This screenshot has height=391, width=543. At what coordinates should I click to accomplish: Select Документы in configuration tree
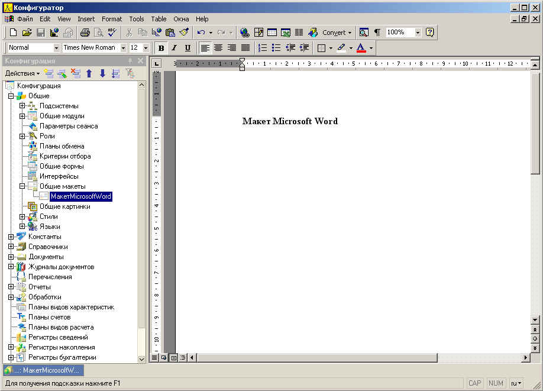pyautogui.click(x=46, y=257)
